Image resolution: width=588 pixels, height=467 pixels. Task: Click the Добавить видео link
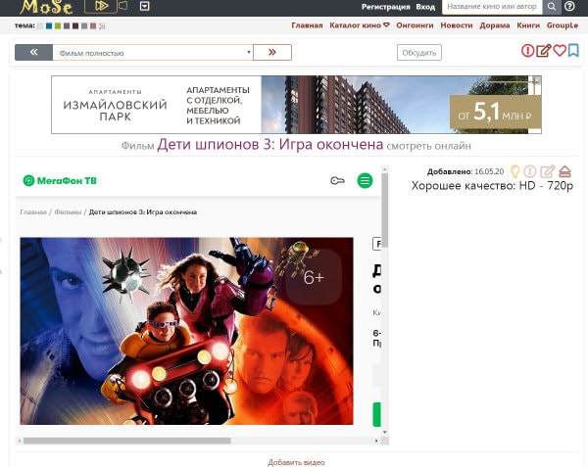point(296,462)
